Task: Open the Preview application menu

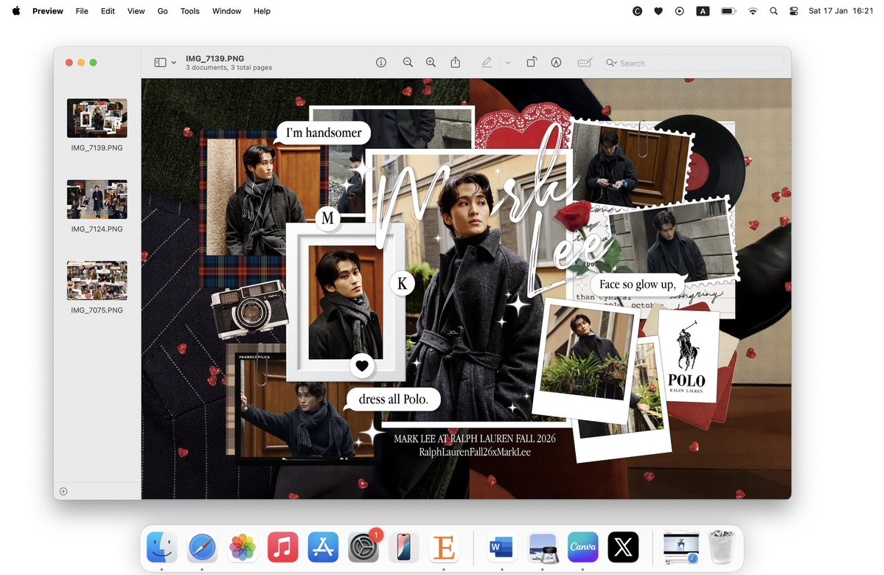Action: point(47,11)
